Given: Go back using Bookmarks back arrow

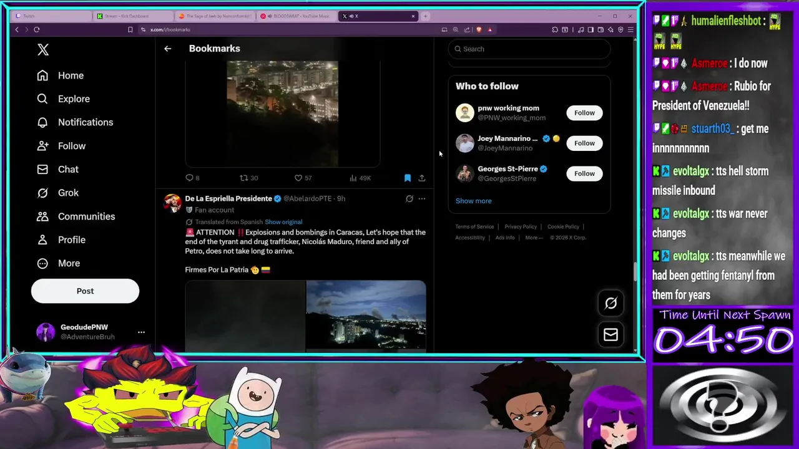Looking at the screenshot, I should [167, 49].
